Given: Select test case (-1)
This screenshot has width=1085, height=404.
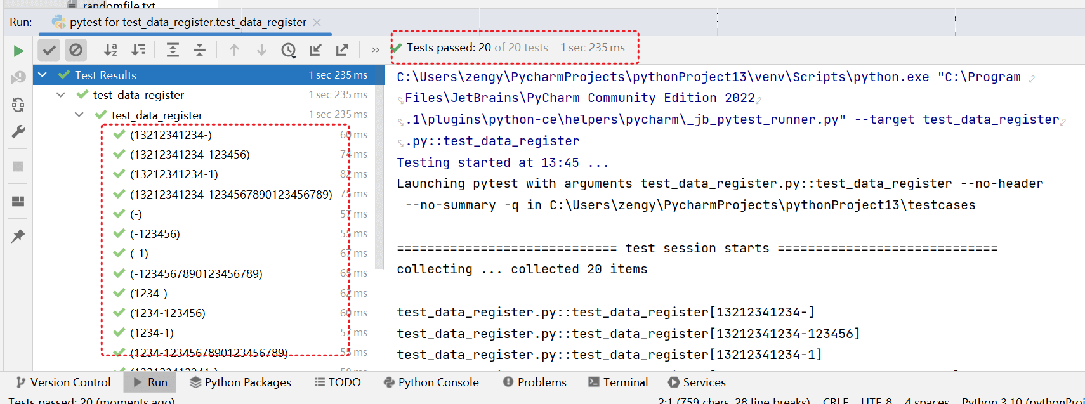Looking at the screenshot, I should point(139,253).
